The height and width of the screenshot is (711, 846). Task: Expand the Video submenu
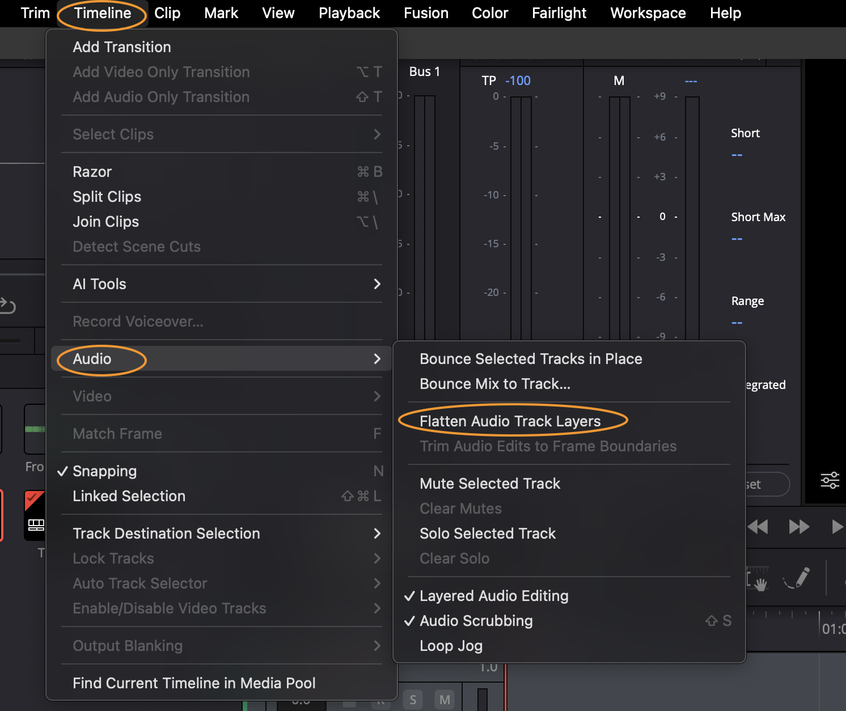[222, 396]
